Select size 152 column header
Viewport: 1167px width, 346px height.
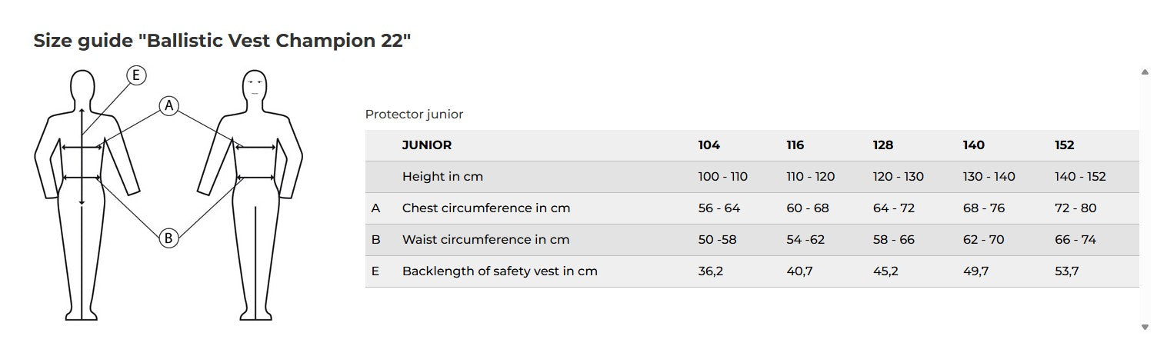[x=1064, y=145]
